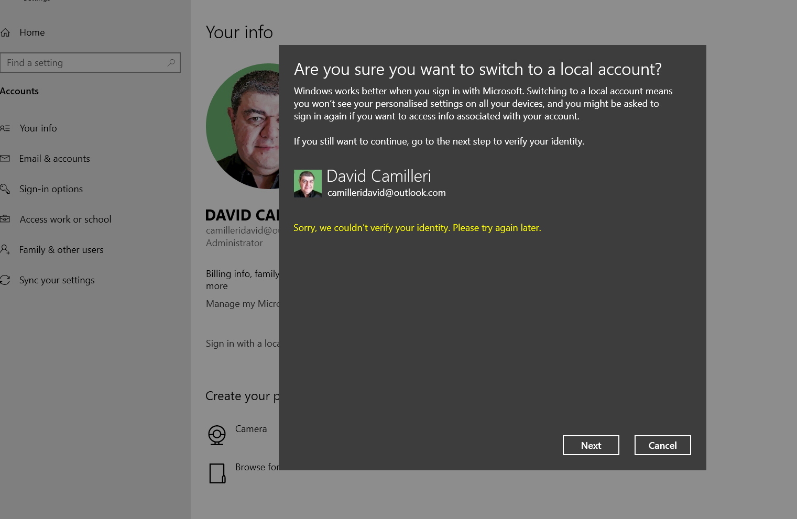Click the Accounts heading in sidebar
The height and width of the screenshot is (519, 797).
tap(19, 91)
